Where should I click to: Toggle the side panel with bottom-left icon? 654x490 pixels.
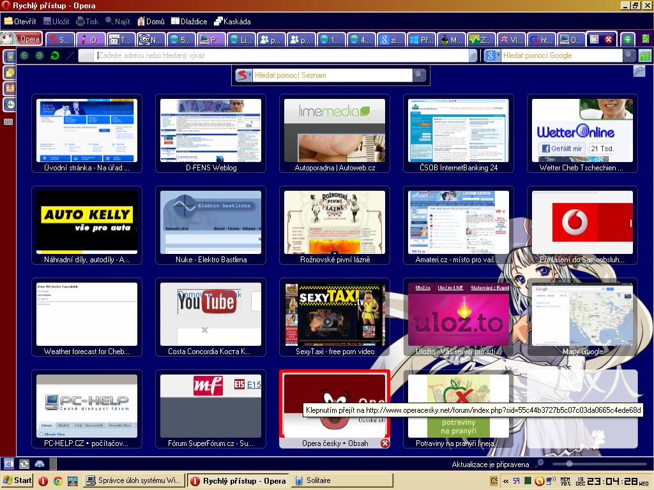(x=9, y=464)
